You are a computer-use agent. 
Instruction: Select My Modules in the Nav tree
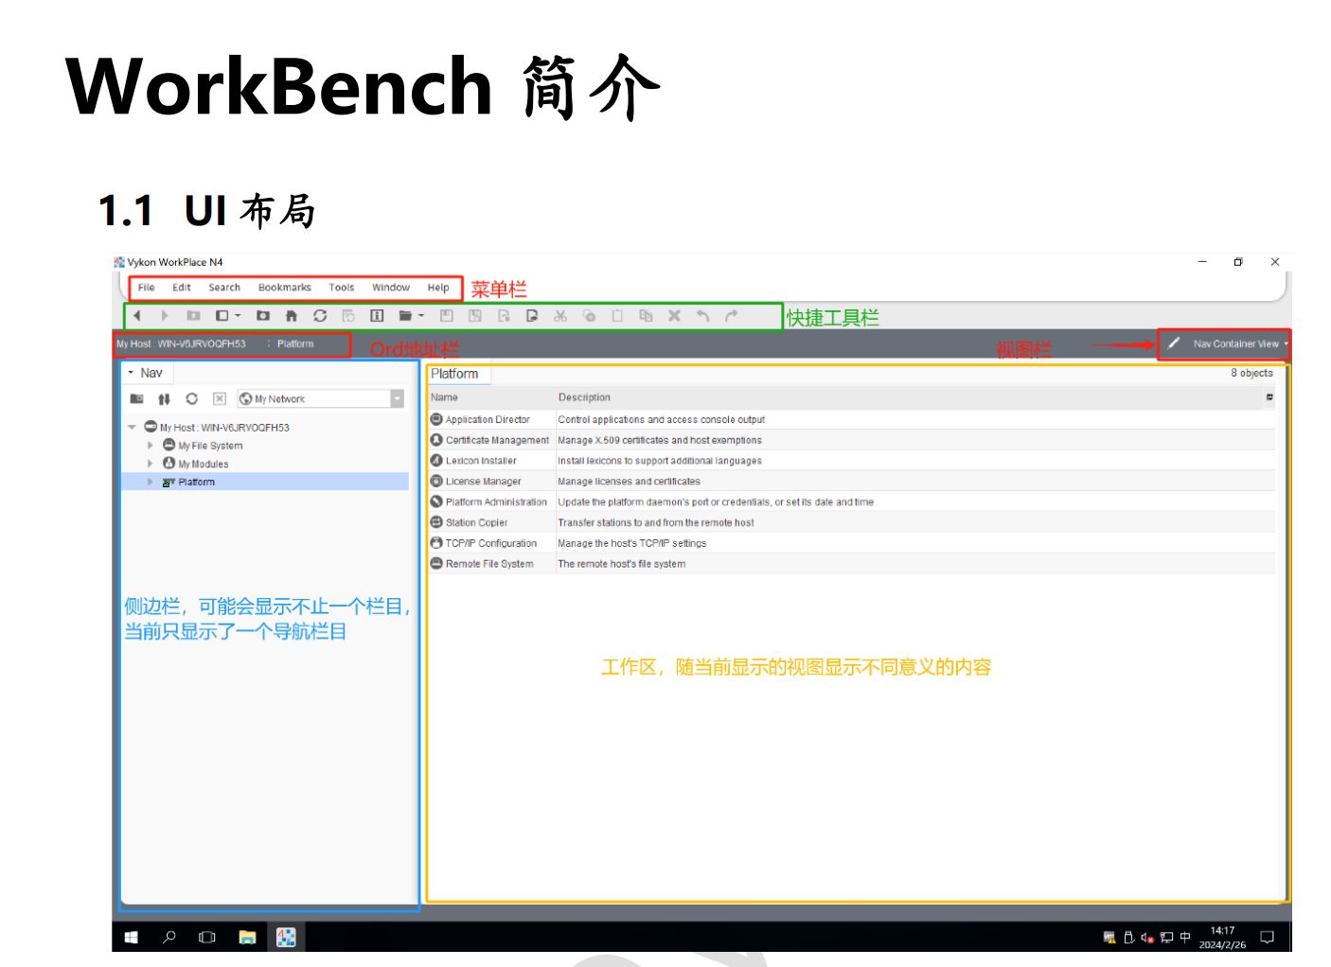point(204,464)
